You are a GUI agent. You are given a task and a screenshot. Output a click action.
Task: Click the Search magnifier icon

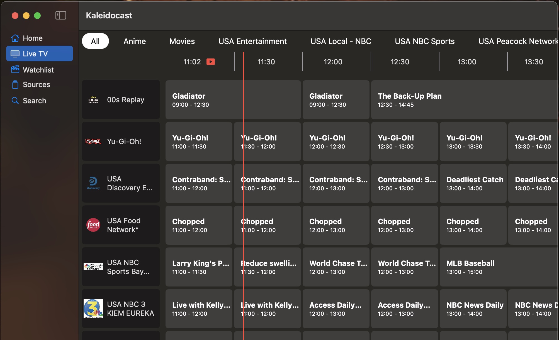coord(15,101)
